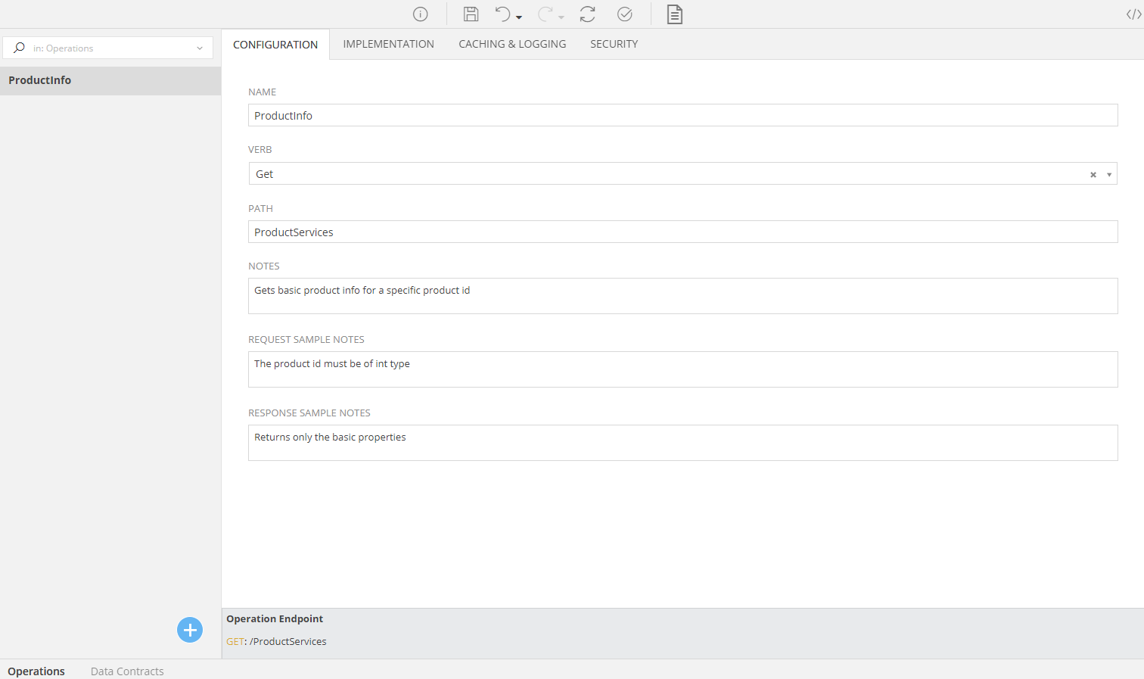This screenshot has height=679, width=1144.
Task: Click the refresh icon in toolbar
Action: (587, 14)
